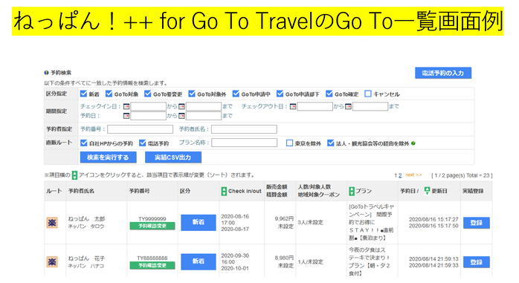Go to the next >> page link
The height and width of the screenshot is (283, 519).
[413, 175]
